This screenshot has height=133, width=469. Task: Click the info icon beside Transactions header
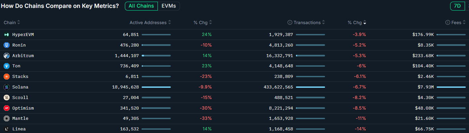pyautogui.click(x=290, y=23)
